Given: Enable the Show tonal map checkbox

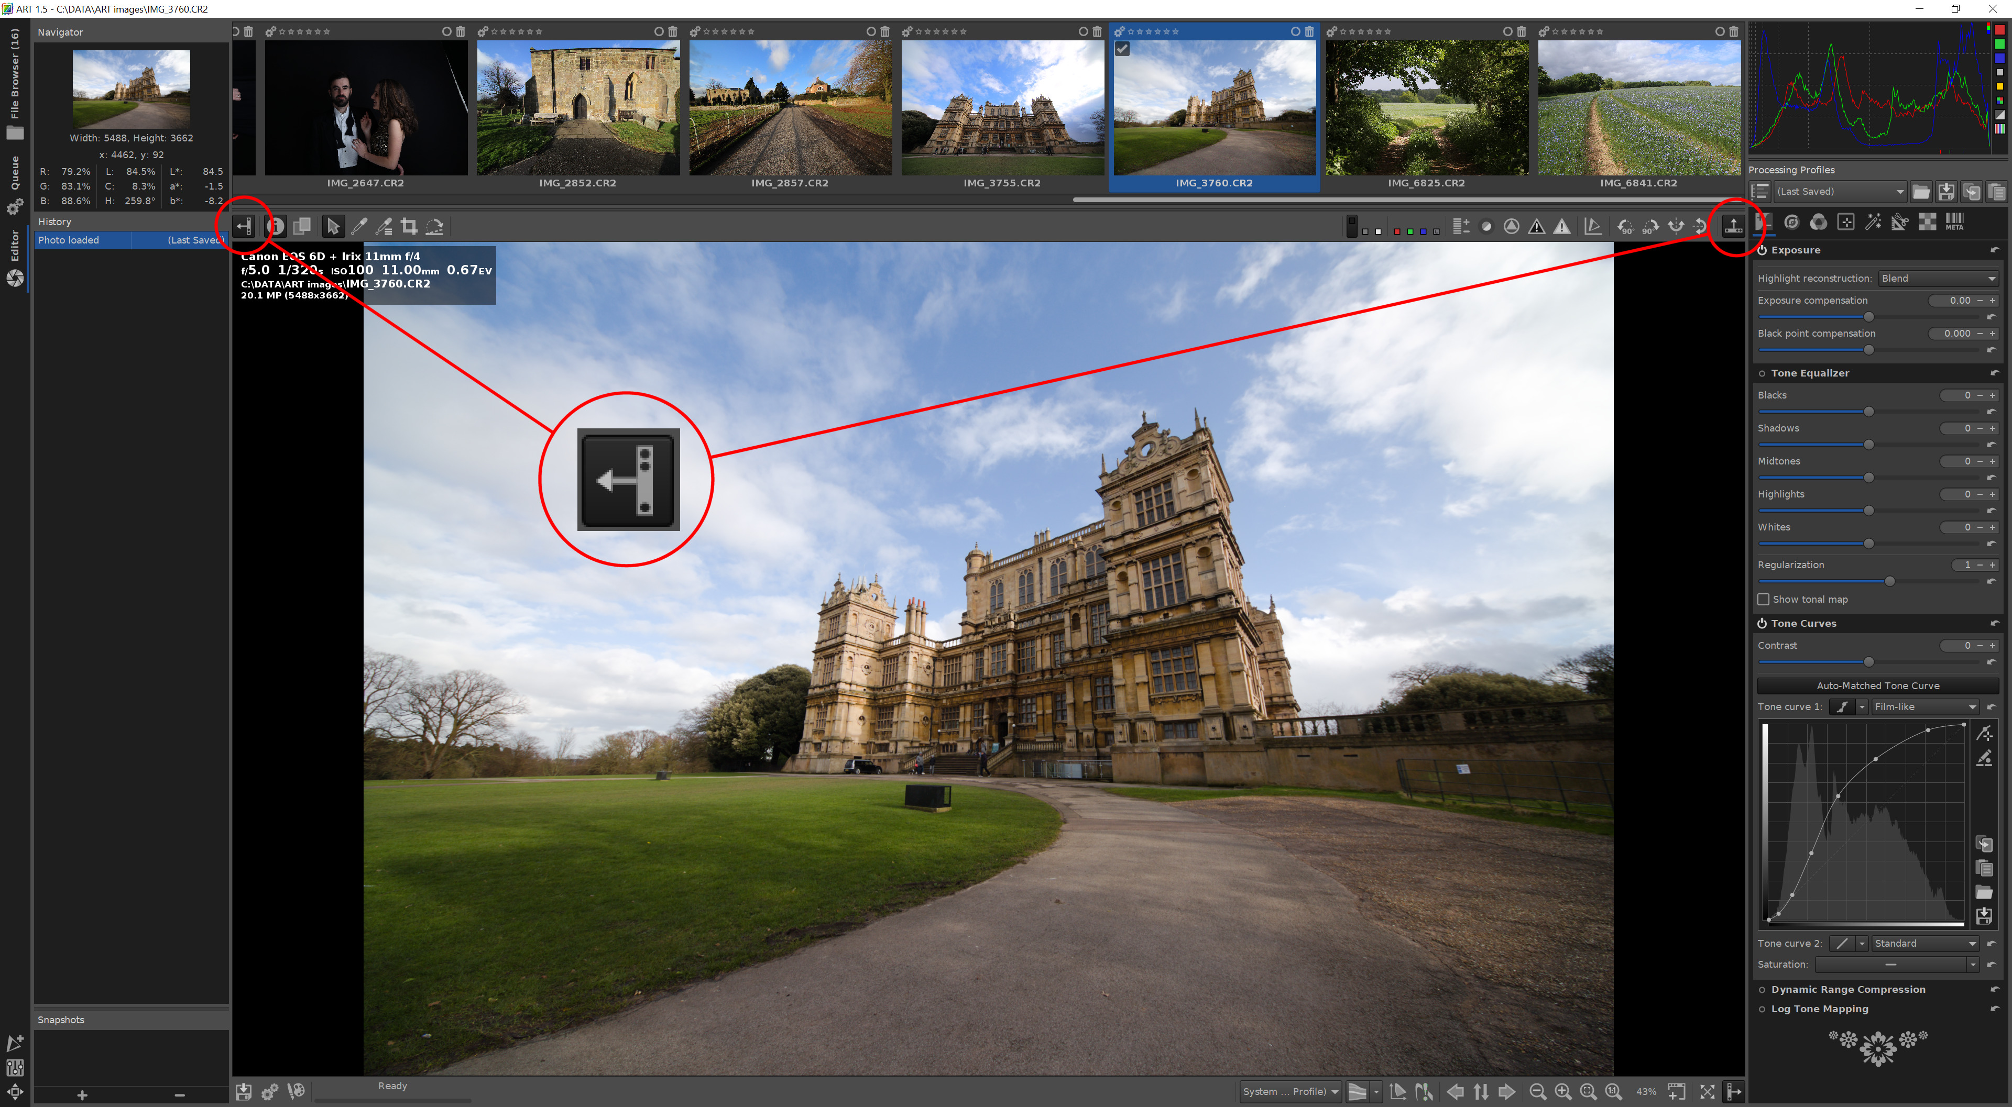Looking at the screenshot, I should [x=1764, y=600].
